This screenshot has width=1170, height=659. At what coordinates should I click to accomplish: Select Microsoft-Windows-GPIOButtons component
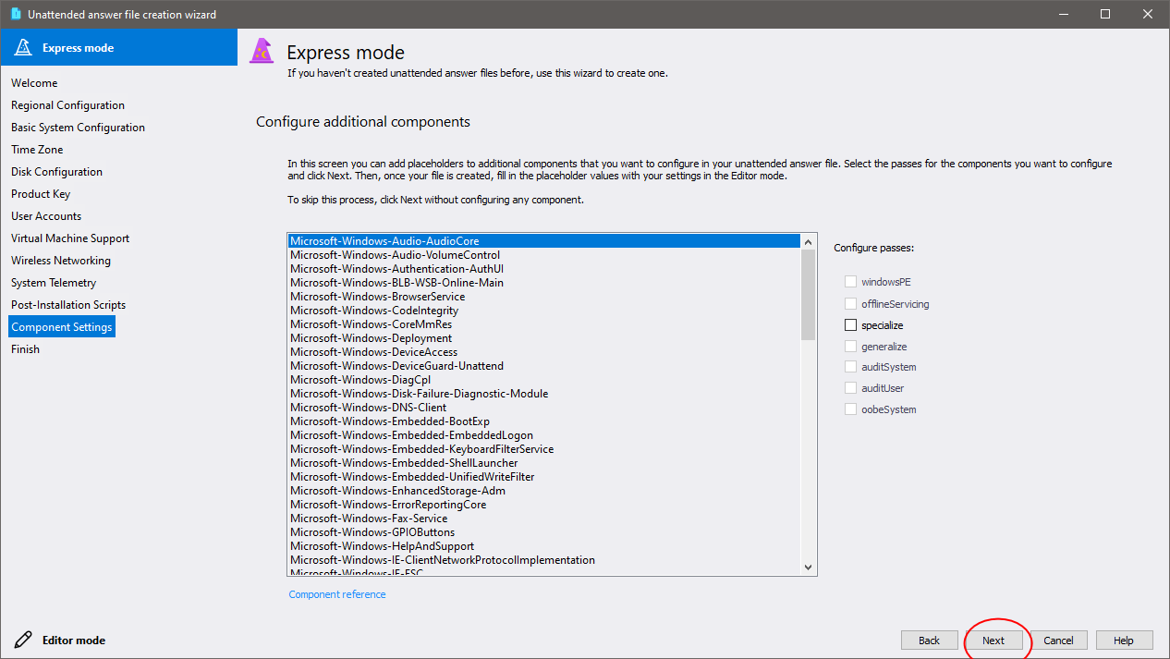tap(543, 532)
